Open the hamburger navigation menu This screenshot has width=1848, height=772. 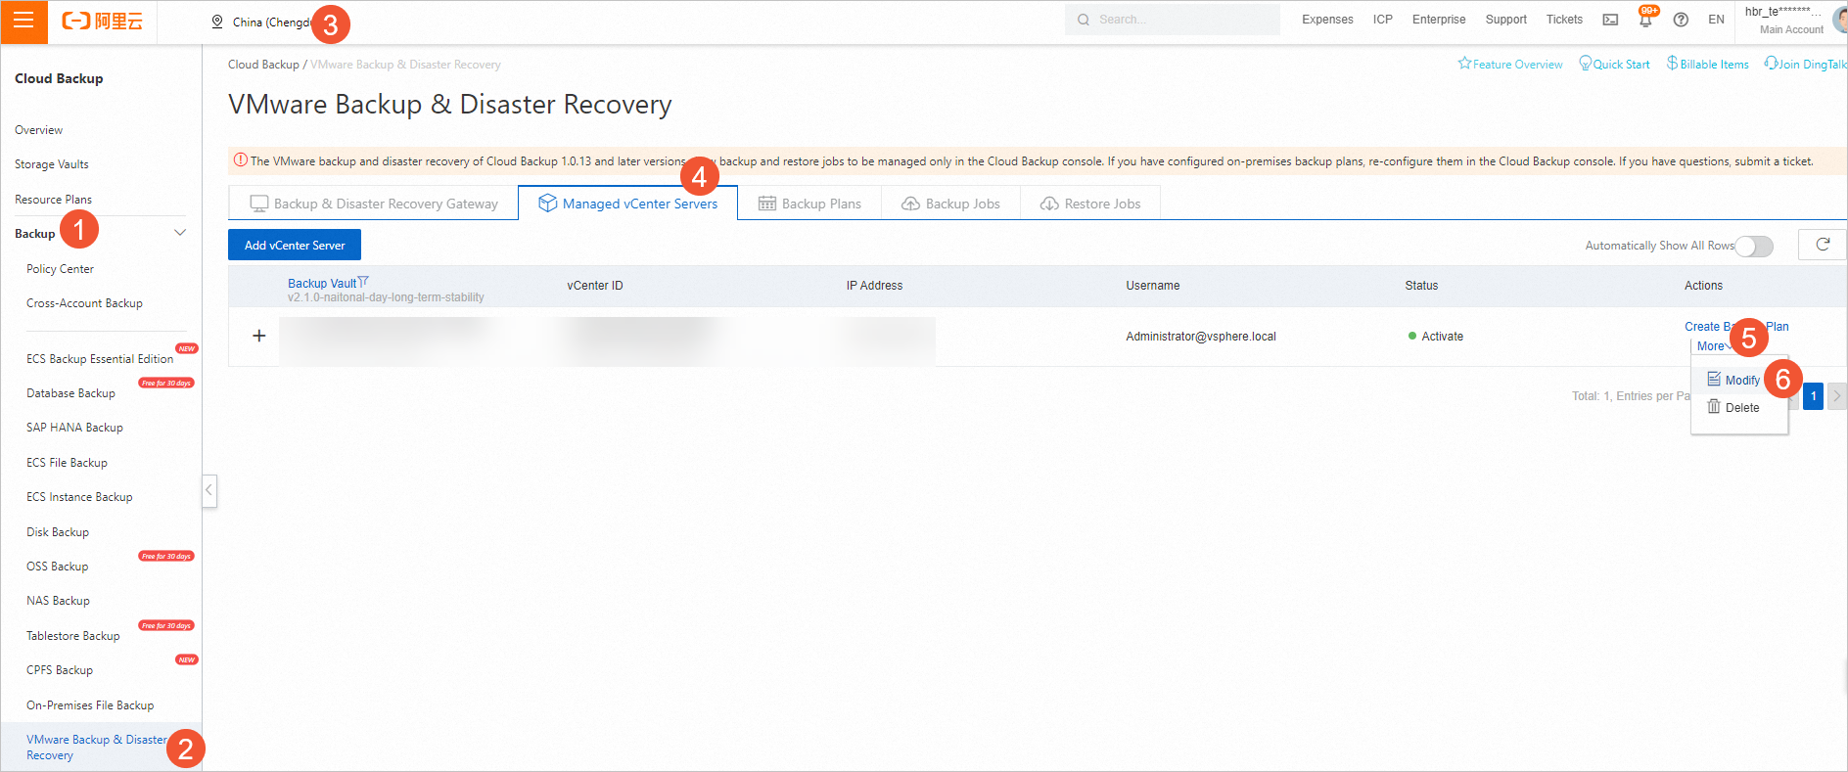[x=23, y=22]
